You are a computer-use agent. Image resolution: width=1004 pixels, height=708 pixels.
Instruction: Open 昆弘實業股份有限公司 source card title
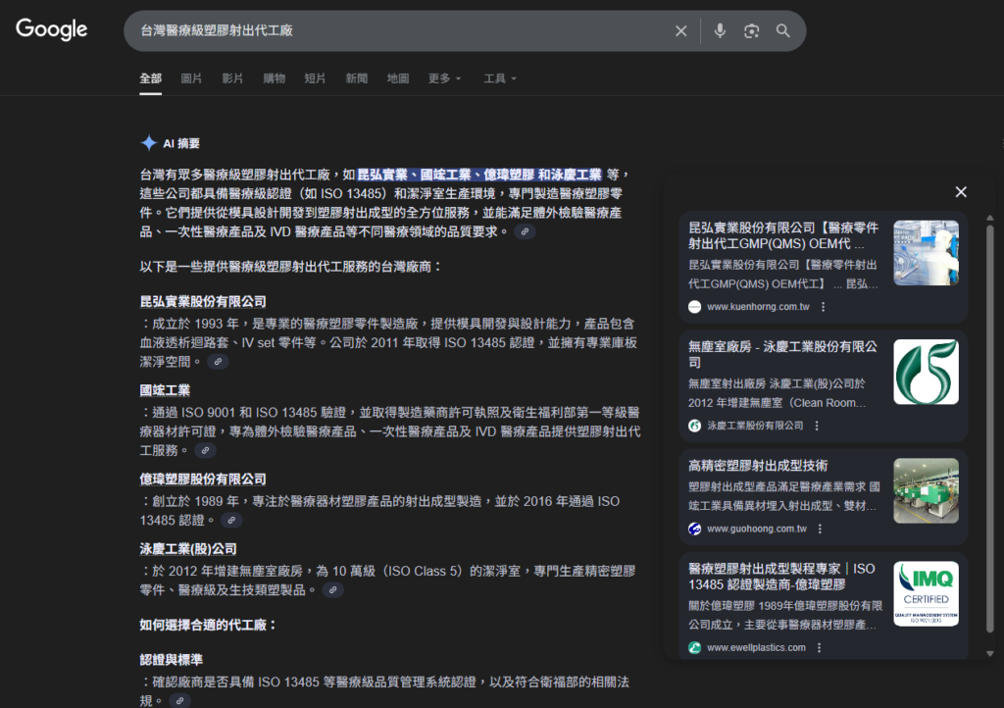pos(783,235)
